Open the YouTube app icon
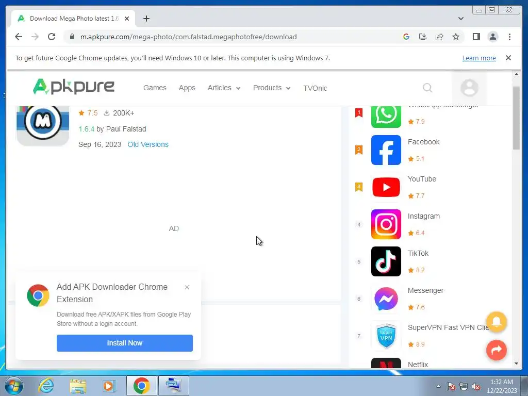 tap(386, 187)
